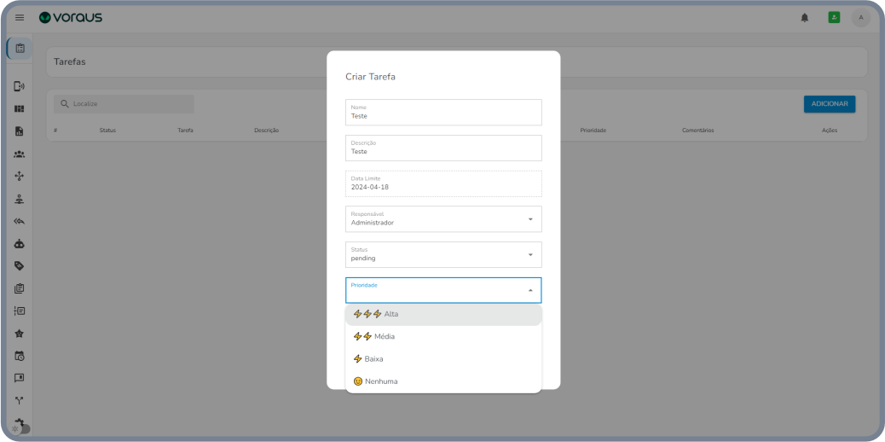Open the Status dropdown showing pending
The height and width of the screenshot is (442, 885).
(x=442, y=255)
